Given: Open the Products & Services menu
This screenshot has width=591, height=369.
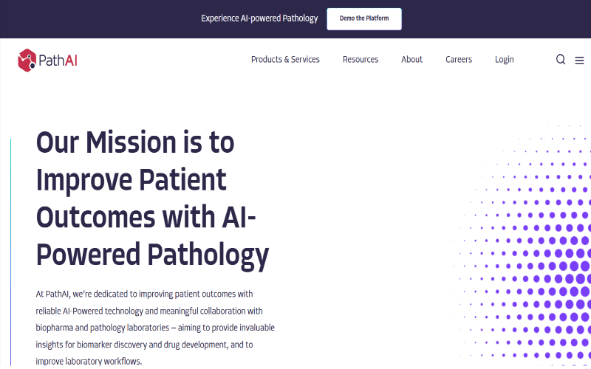Looking at the screenshot, I should 285,60.
